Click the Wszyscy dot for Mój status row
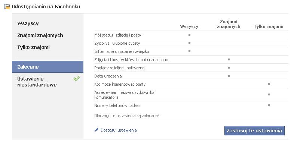This screenshot has width=291, height=142. coord(189,35)
